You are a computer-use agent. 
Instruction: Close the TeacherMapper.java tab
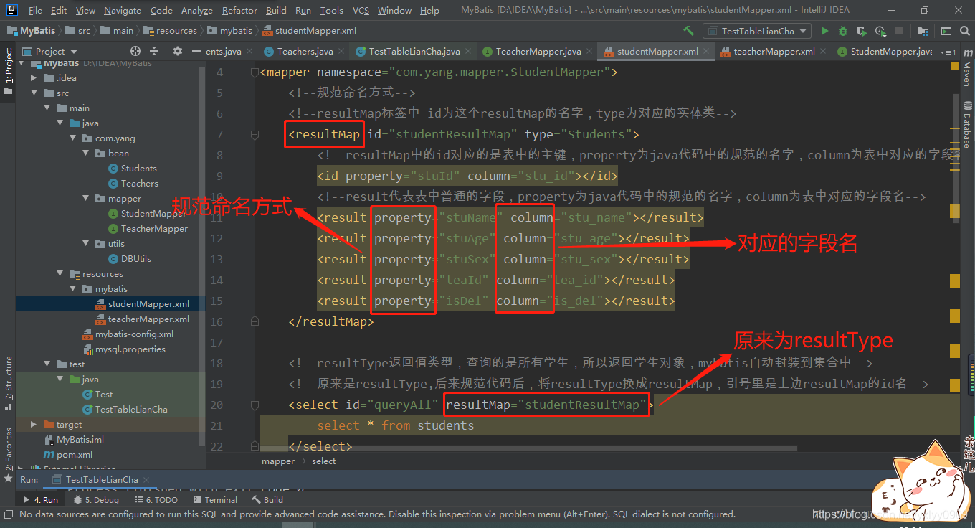point(591,52)
